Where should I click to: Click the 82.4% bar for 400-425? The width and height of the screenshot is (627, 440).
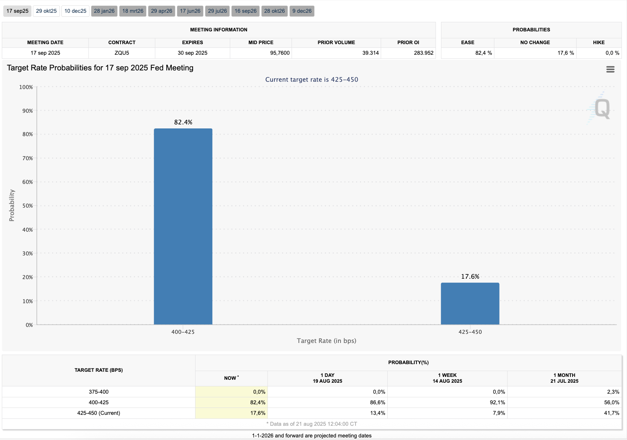pos(183,226)
